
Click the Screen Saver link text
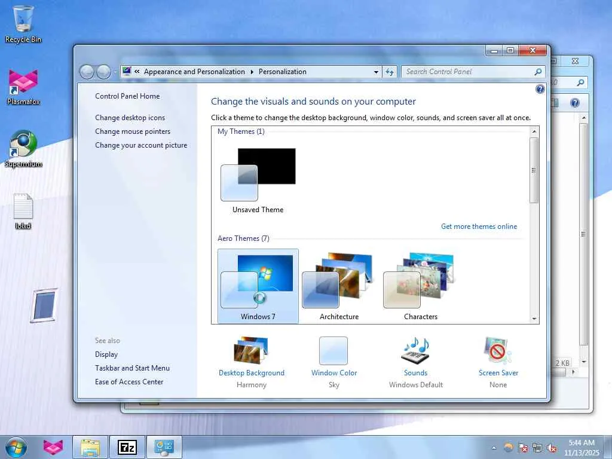tap(498, 373)
